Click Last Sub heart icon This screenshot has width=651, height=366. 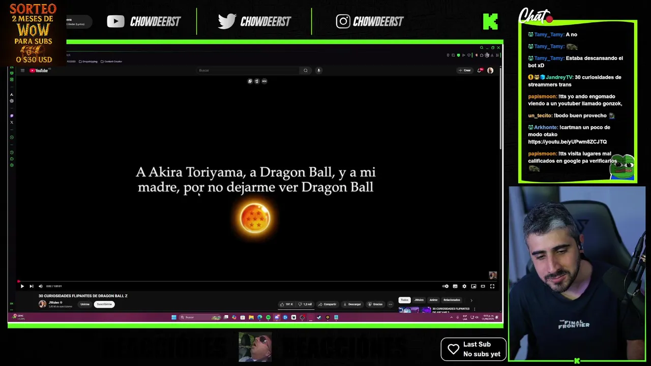453,349
